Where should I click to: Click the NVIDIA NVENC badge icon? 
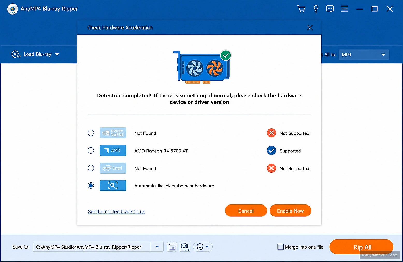(113, 133)
